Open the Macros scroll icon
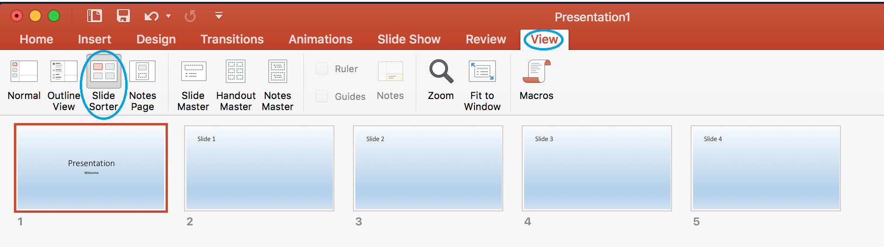This screenshot has width=884, height=247. 537,71
